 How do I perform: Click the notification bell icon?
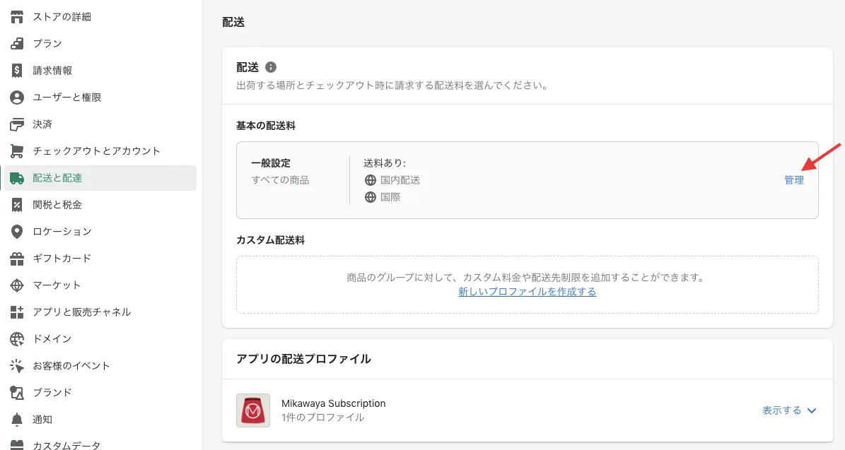(17, 420)
